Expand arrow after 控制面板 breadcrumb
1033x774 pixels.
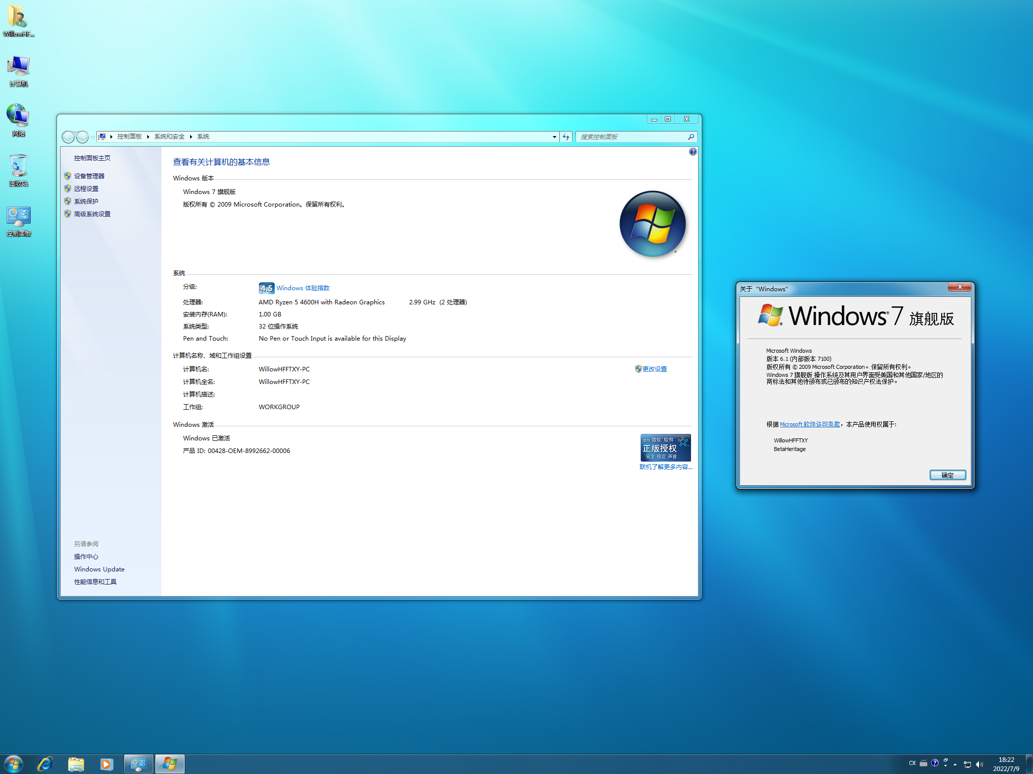click(148, 137)
